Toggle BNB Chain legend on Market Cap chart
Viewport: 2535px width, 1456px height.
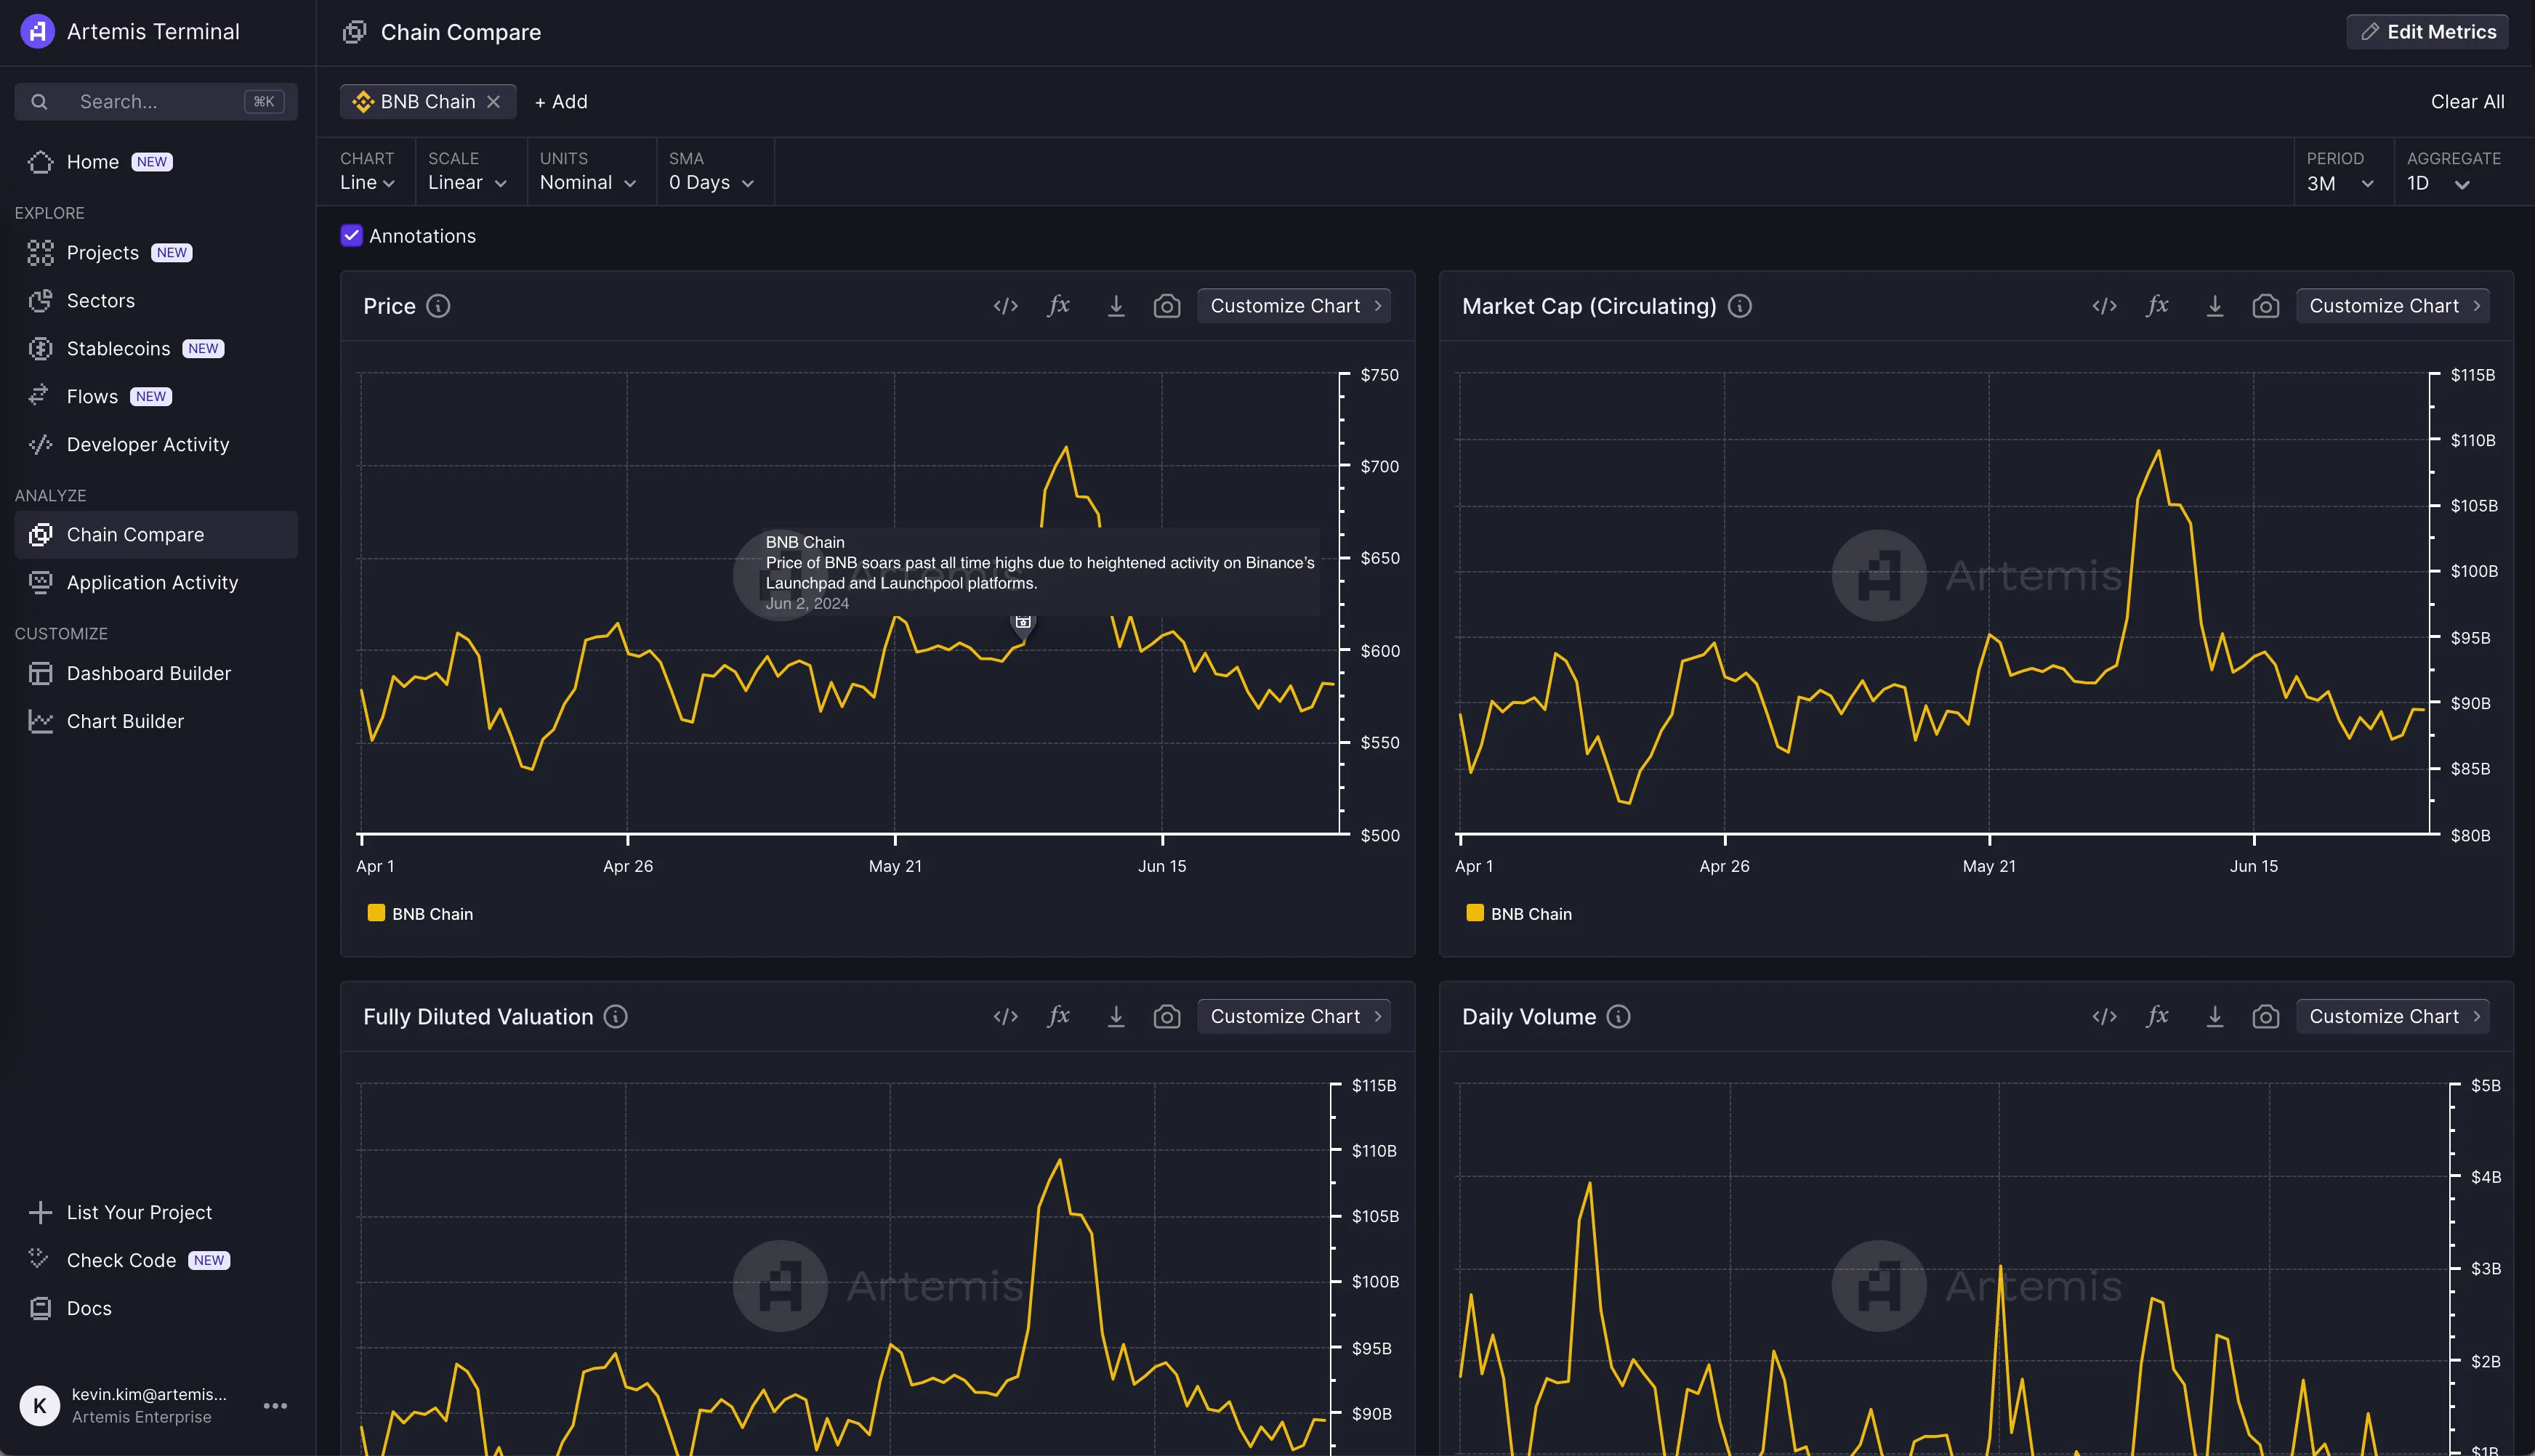pyautogui.click(x=1519, y=914)
